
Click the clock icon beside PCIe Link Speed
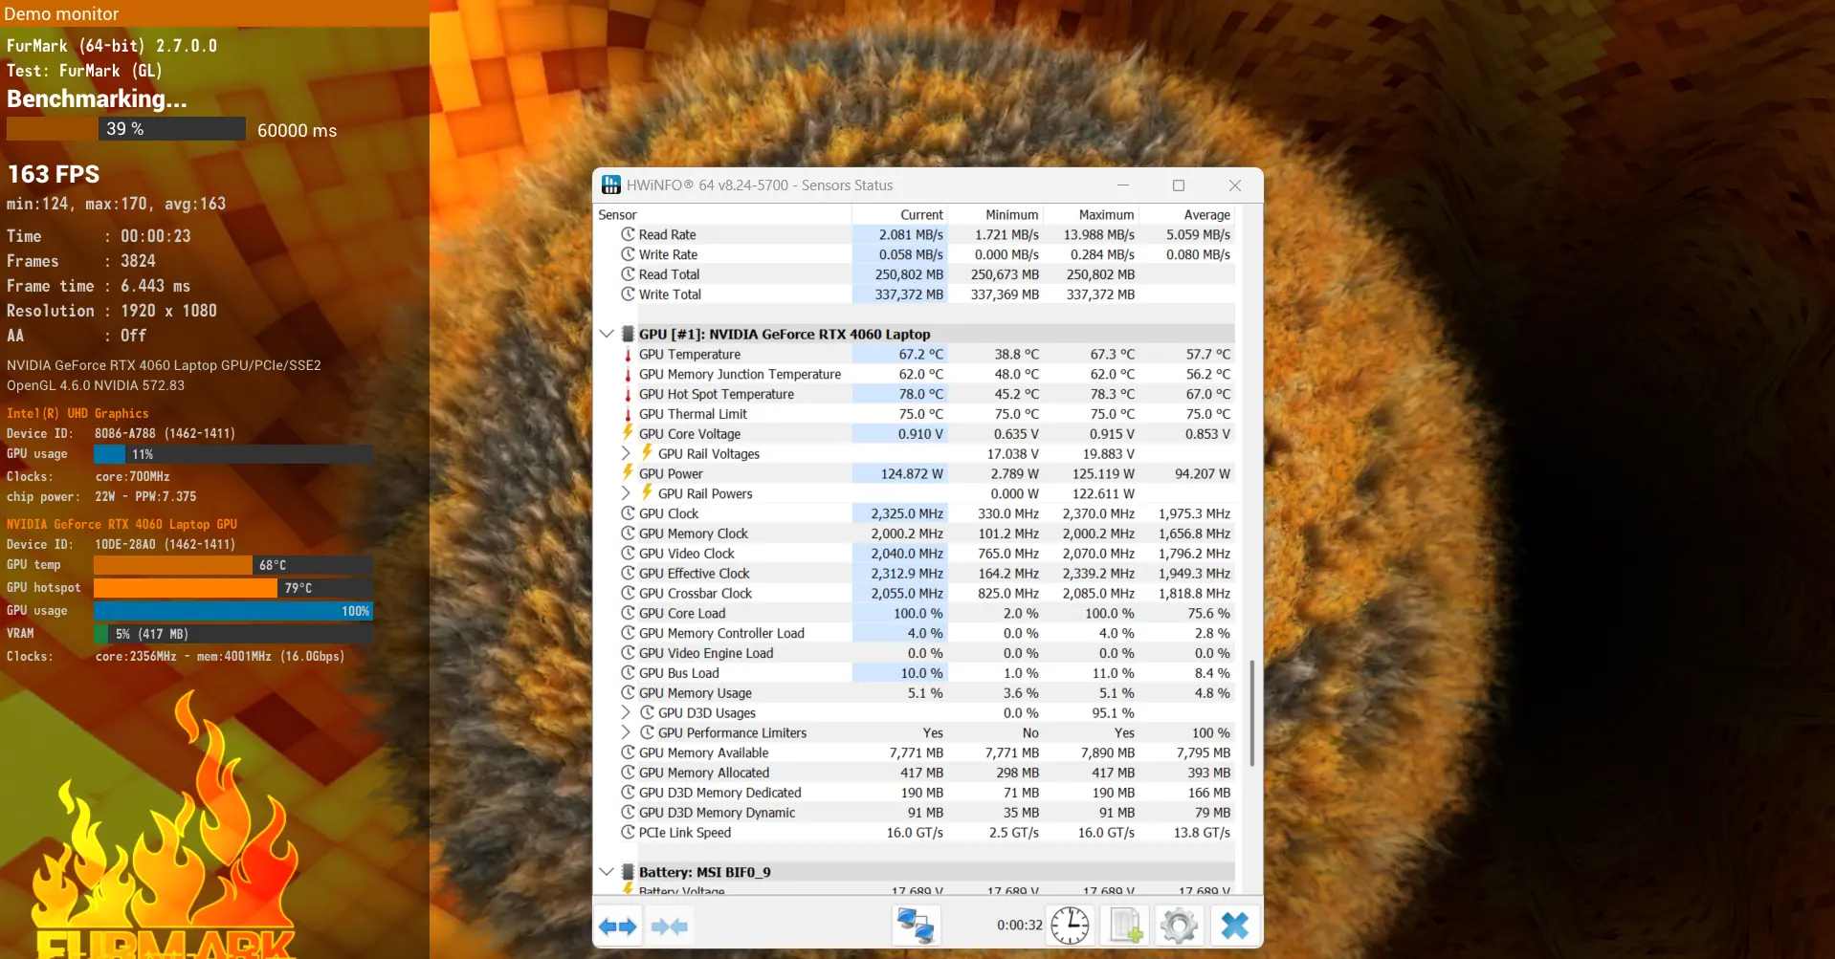(x=628, y=832)
